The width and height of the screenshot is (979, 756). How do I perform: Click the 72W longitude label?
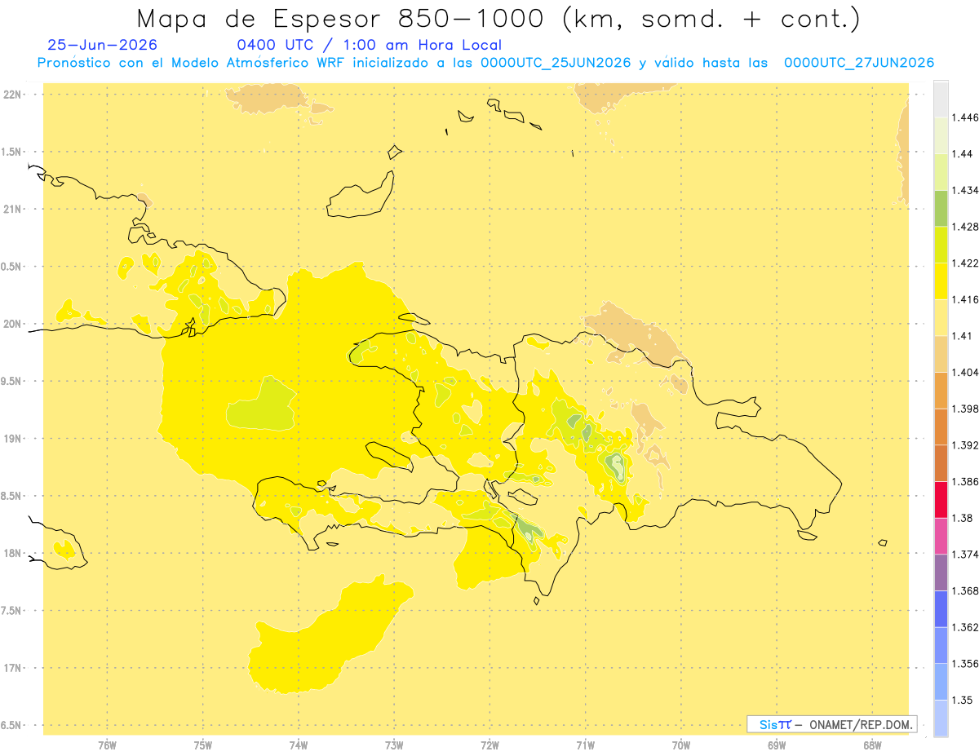(489, 745)
